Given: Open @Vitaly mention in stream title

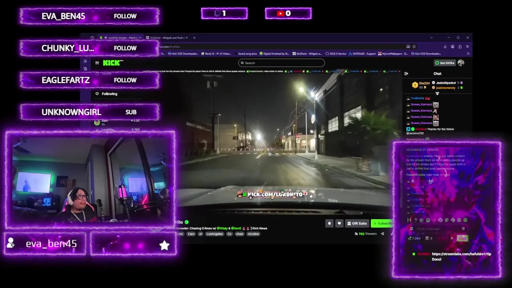Looking at the screenshot, I should (222, 228).
